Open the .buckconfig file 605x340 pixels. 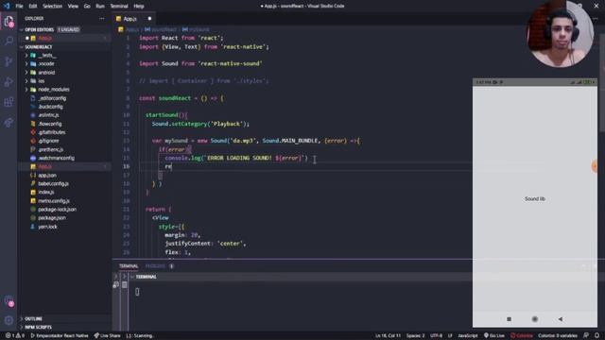coord(64,107)
